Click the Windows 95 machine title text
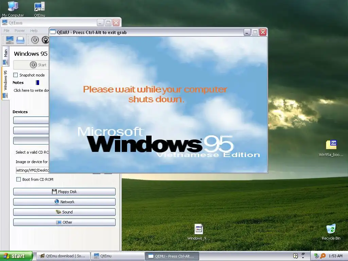 click(31, 54)
